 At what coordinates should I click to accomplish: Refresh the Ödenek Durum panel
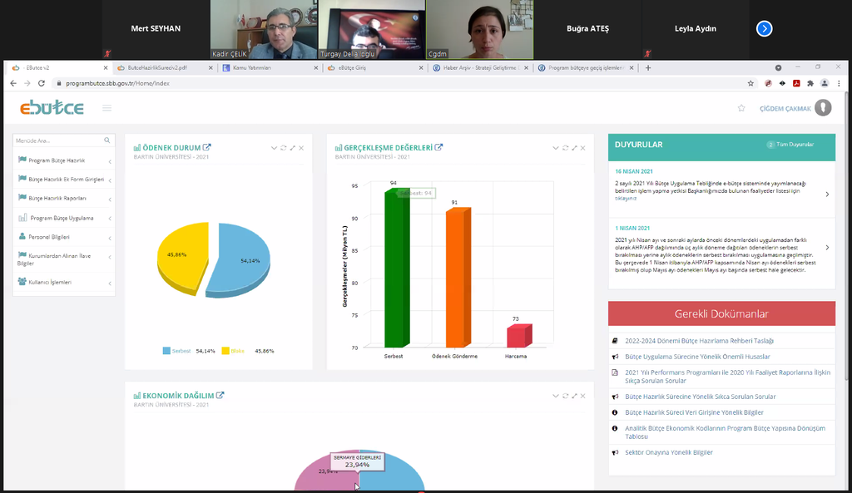point(283,148)
